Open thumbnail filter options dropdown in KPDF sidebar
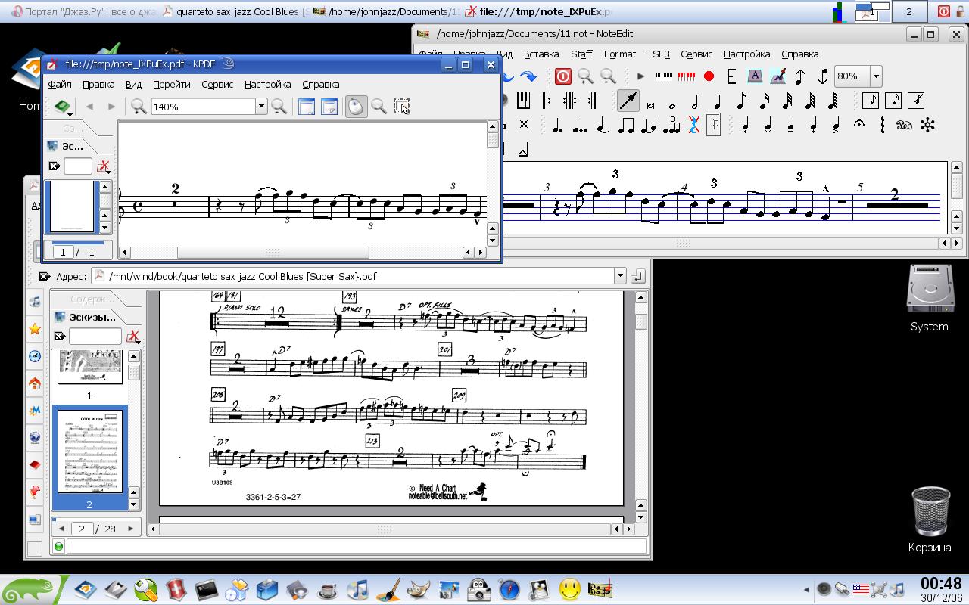969x605 pixels. click(x=104, y=166)
